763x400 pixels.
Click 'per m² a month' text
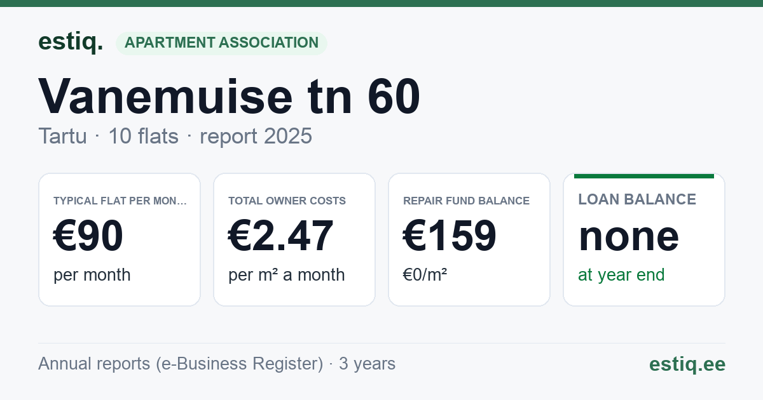(x=287, y=275)
